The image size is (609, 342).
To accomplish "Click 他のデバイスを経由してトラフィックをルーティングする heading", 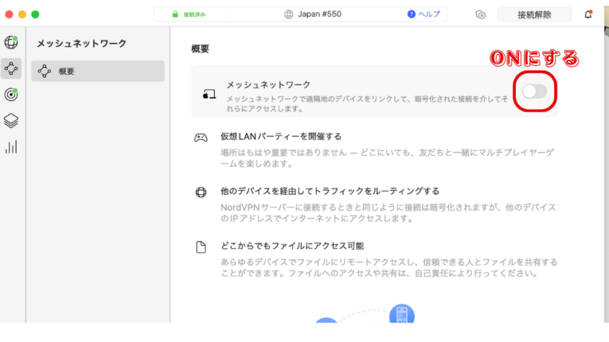I will tap(330, 191).
